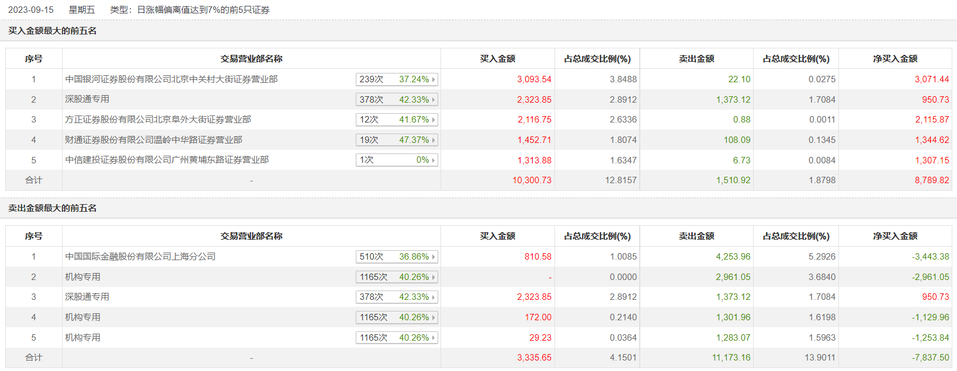
Task: Click the 买入金额最大的前五名 section heading
Action: click(x=53, y=31)
